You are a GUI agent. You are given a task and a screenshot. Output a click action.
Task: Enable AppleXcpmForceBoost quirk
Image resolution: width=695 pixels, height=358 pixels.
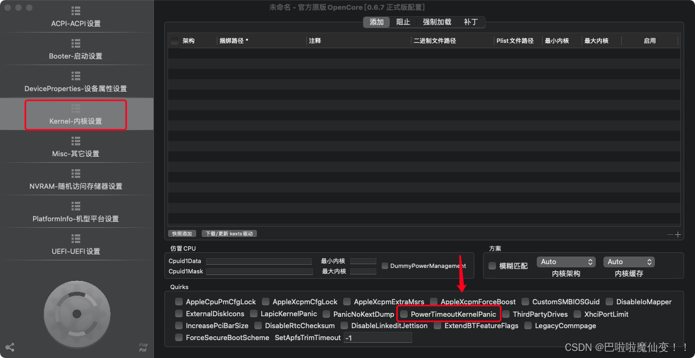(434, 302)
